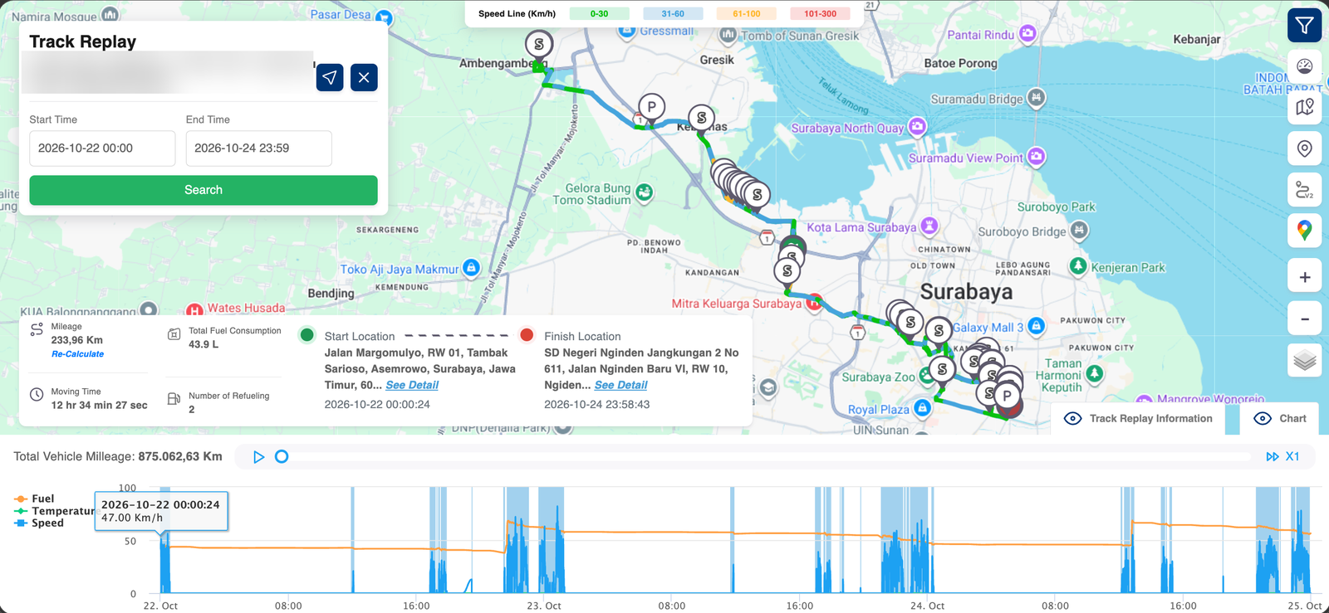Click the 0-30 speed legend swatch
The width and height of the screenshot is (1329, 613).
599,14
